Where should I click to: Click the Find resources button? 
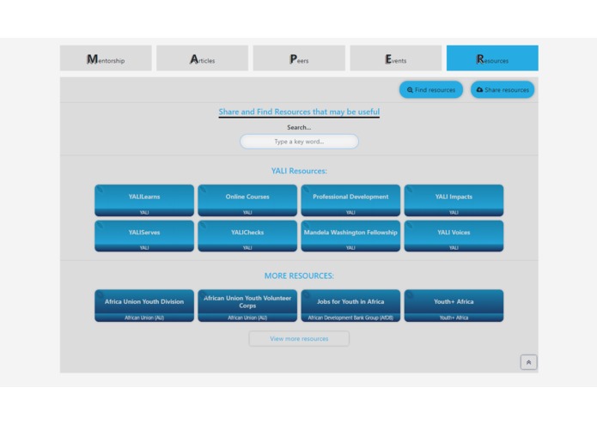point(431,90)
